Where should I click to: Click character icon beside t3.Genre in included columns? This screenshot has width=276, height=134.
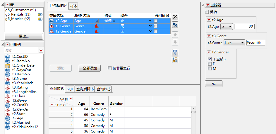tap(52, 26)
